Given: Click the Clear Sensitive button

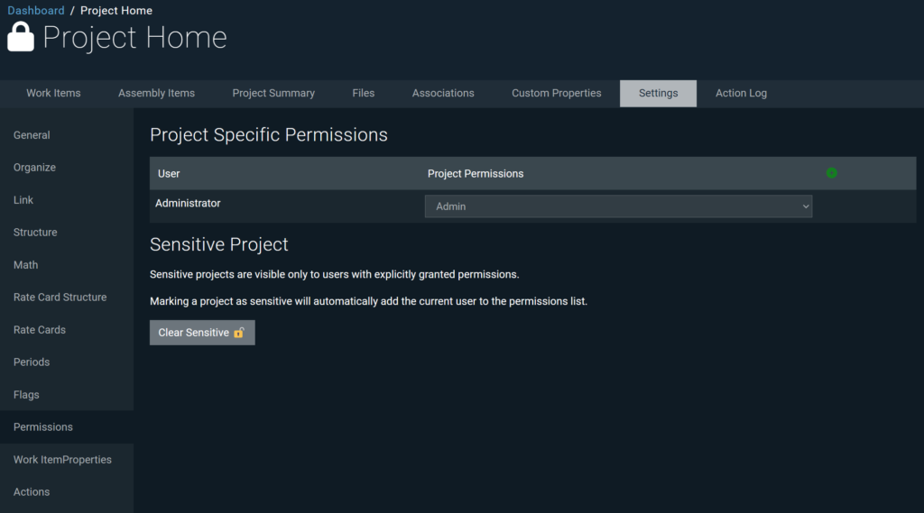Looking at the screenshot, I should tap(202, 333).
